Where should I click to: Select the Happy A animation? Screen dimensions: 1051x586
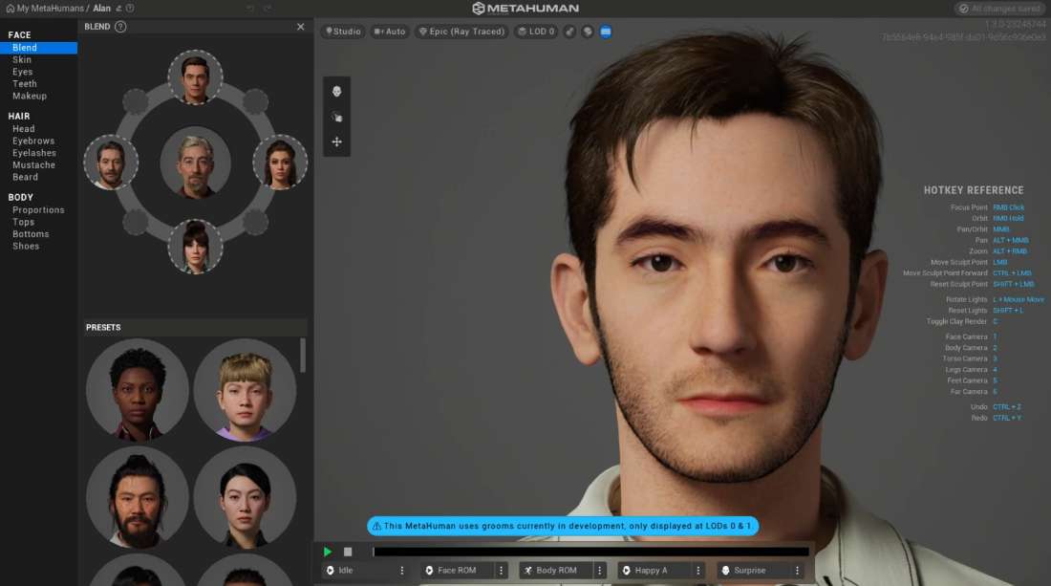pyautogui.click(x=654, y=571)
